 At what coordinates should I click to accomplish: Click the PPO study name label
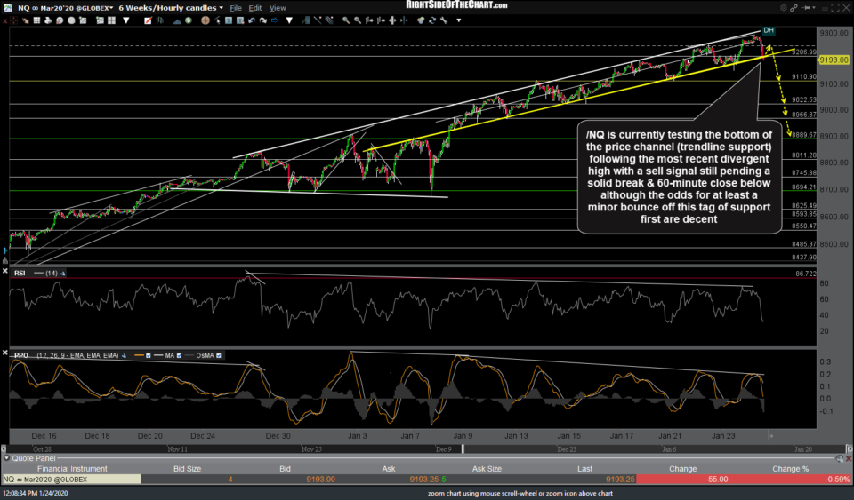point(21,355)
